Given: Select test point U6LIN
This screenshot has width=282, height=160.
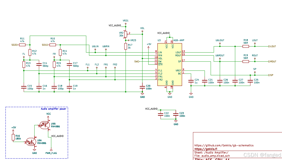Looking at the screenshot, I should [95, 49].
